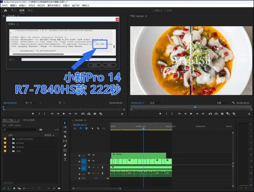This screenshot has width=254, height=192.
Task: Toggle snap magnet in timeline
Action: coord(81,128)
